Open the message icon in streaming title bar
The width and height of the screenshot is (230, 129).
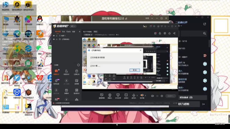154,26
